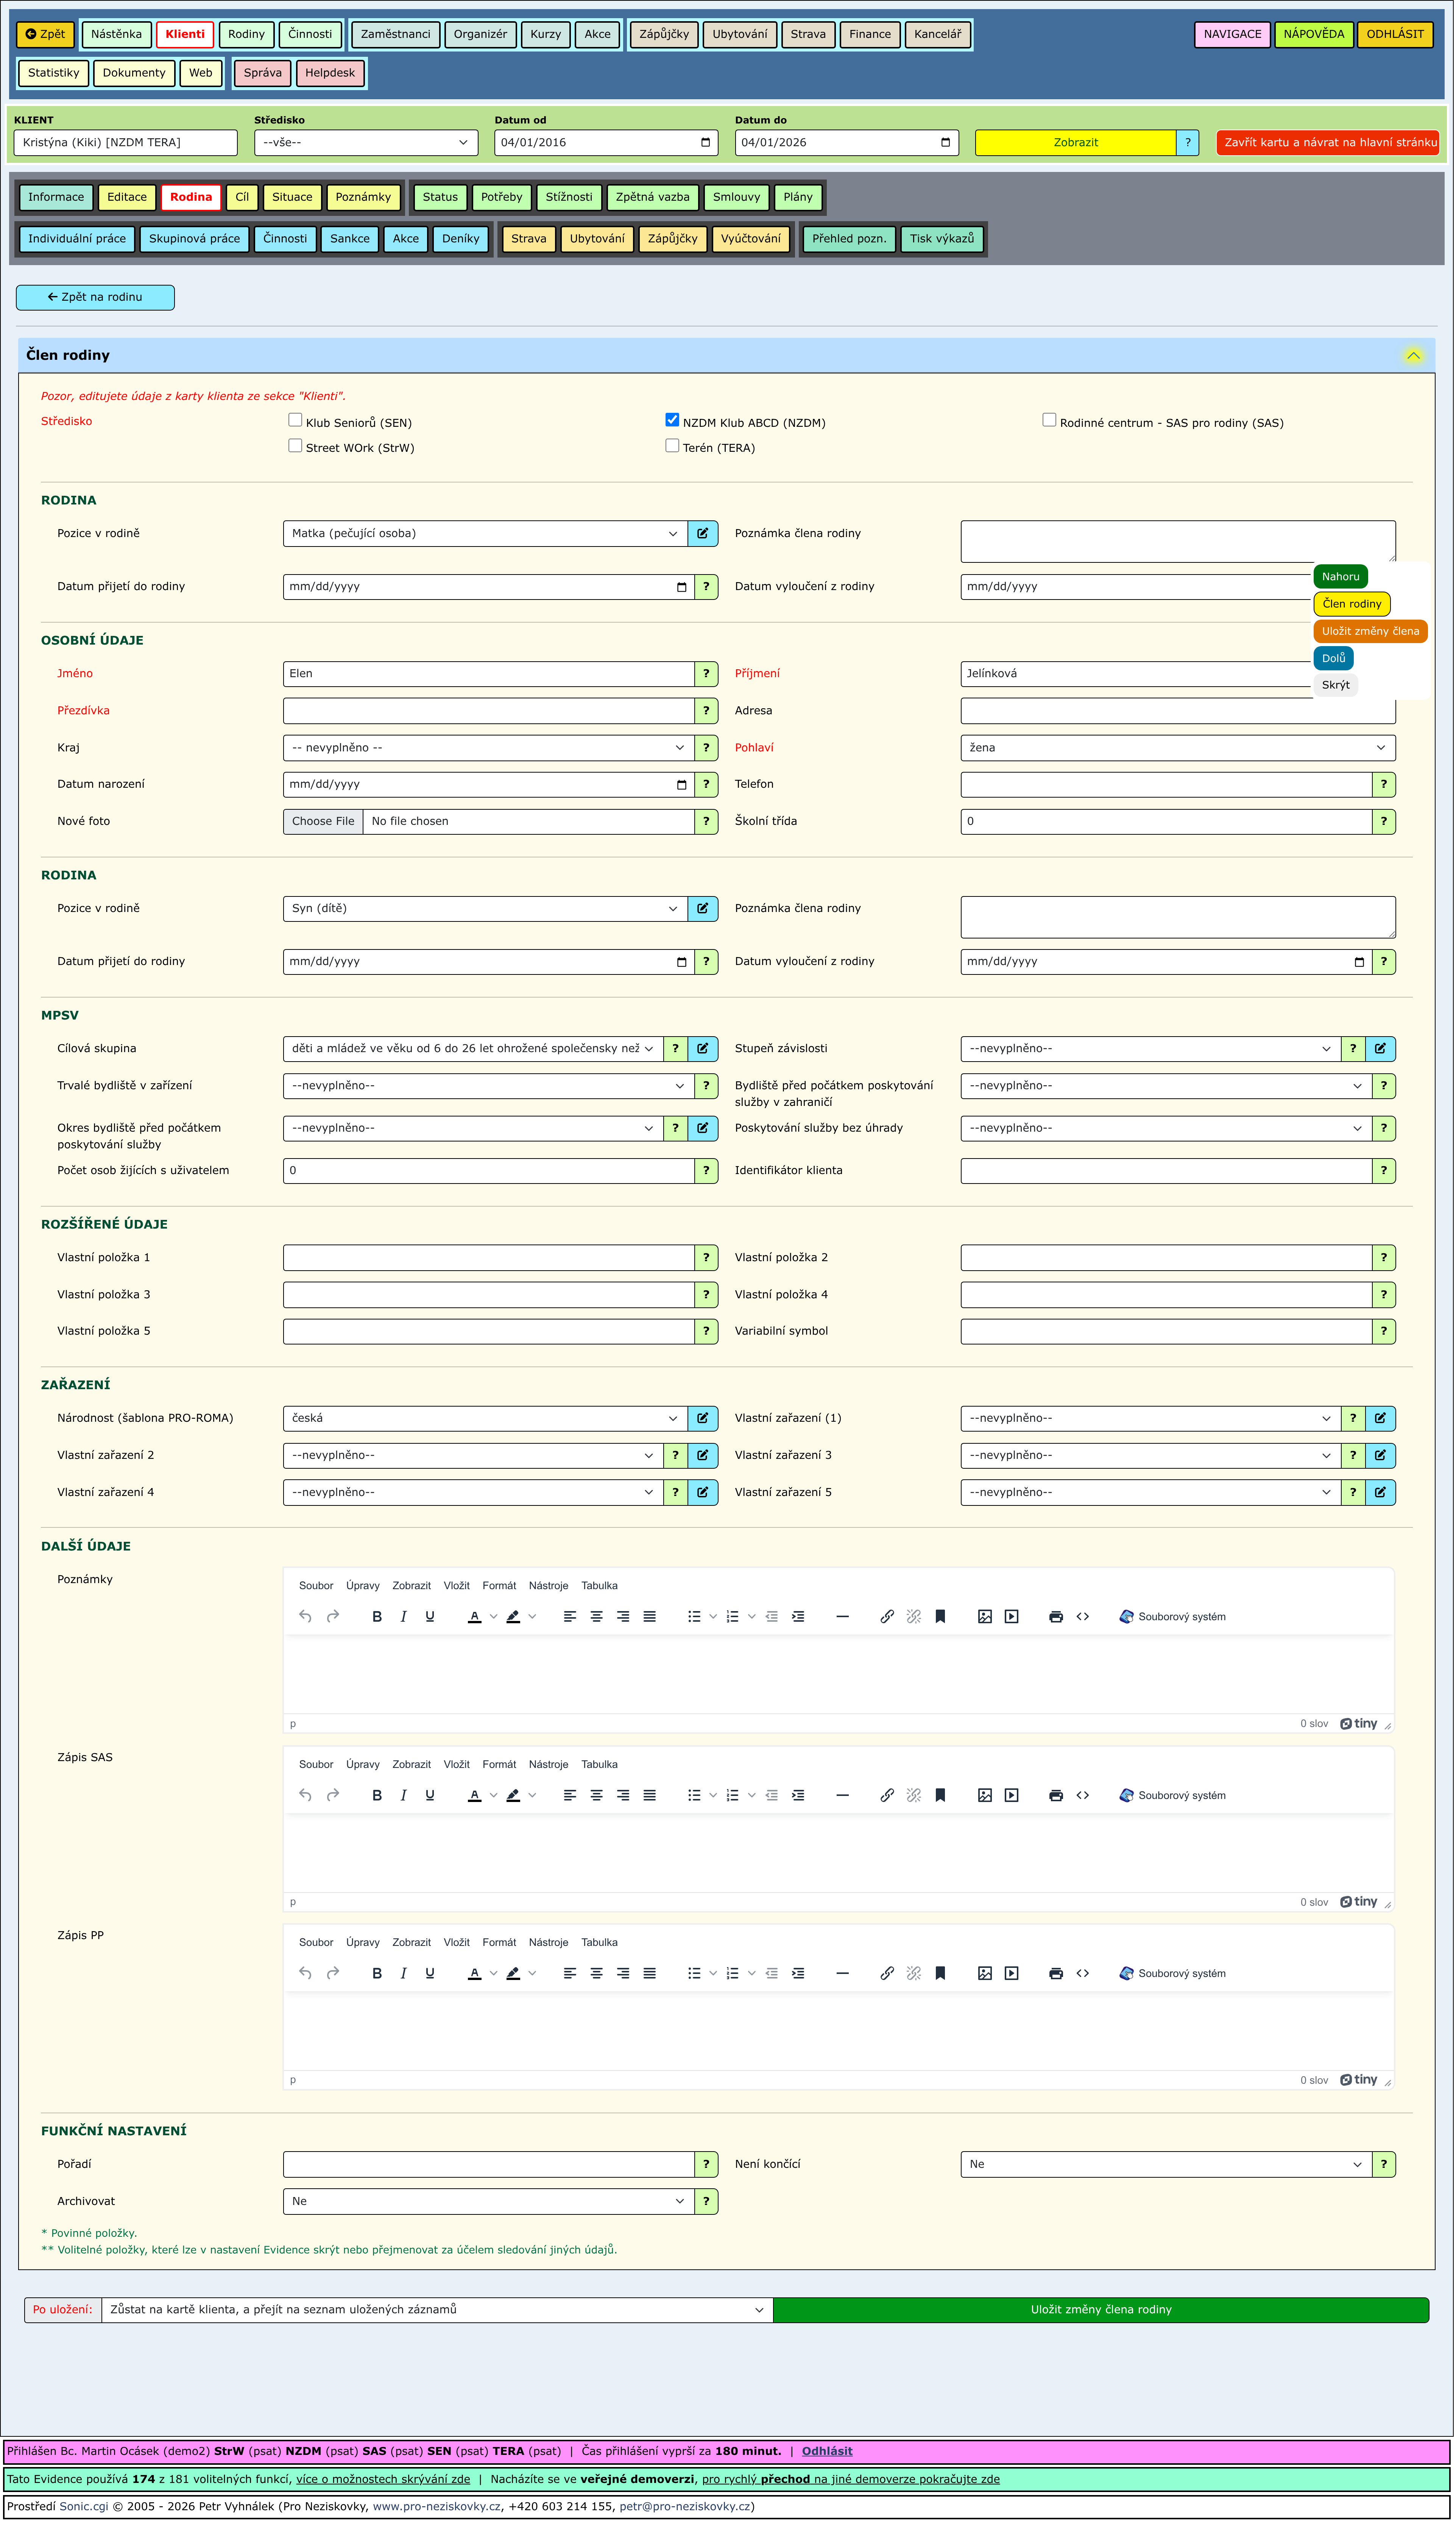Open the help question mark beside Telefon
Image resolution: width=1456 pixels, height=2539 pixels.
coord(1385,785)
